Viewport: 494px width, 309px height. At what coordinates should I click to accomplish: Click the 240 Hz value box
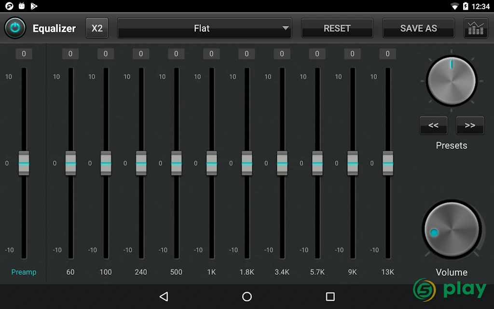pos(141,54)
